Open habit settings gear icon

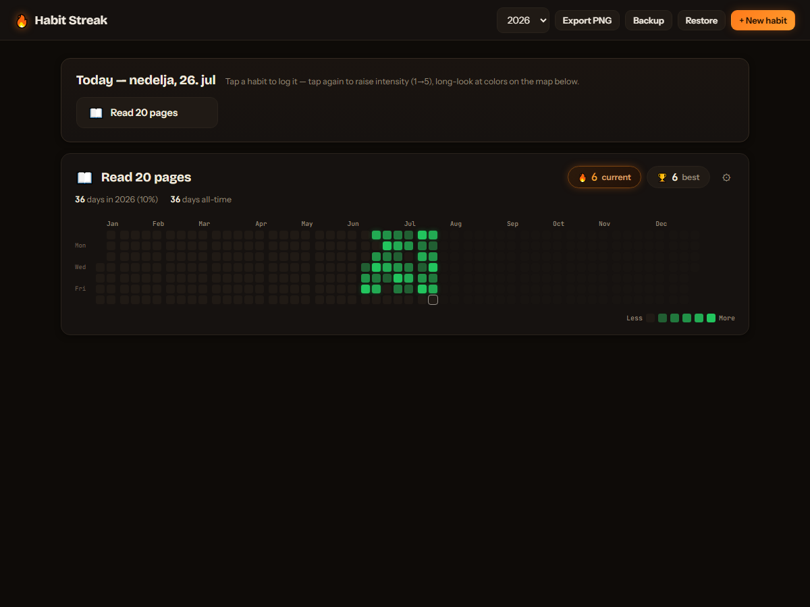[x=726, y=177]
